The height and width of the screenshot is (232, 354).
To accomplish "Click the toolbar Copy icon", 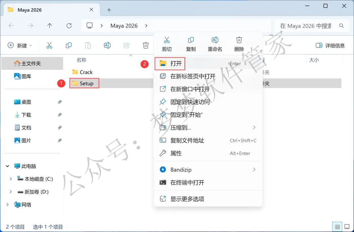I will [69, 45].
